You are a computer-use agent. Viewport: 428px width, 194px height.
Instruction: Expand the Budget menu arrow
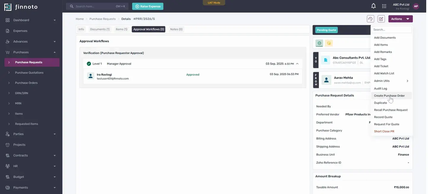[x=54, y=177]
